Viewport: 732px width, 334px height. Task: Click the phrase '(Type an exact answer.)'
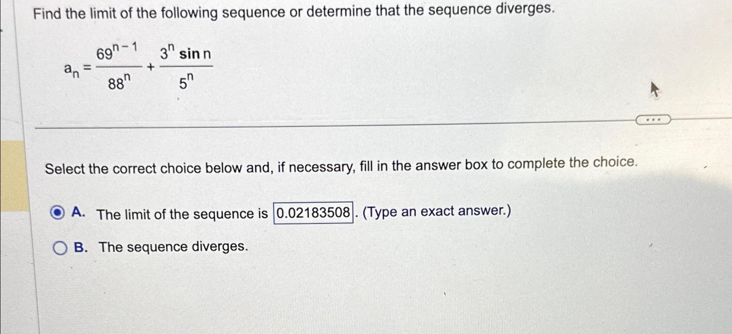tap(436, 212)
